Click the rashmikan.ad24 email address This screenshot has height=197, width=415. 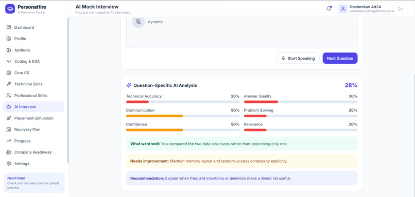[x=372, y=11]
